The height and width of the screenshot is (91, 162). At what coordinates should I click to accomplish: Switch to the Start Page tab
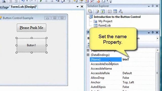[4, 7]
